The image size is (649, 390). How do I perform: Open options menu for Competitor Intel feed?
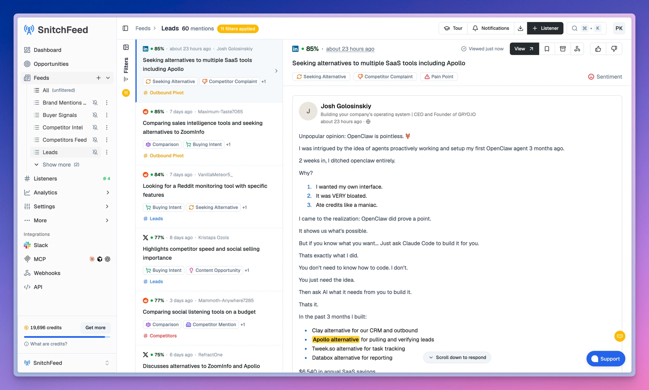107,127
